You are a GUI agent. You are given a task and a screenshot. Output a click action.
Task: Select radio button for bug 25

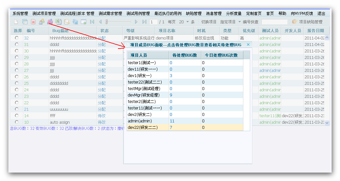[17, 83]
